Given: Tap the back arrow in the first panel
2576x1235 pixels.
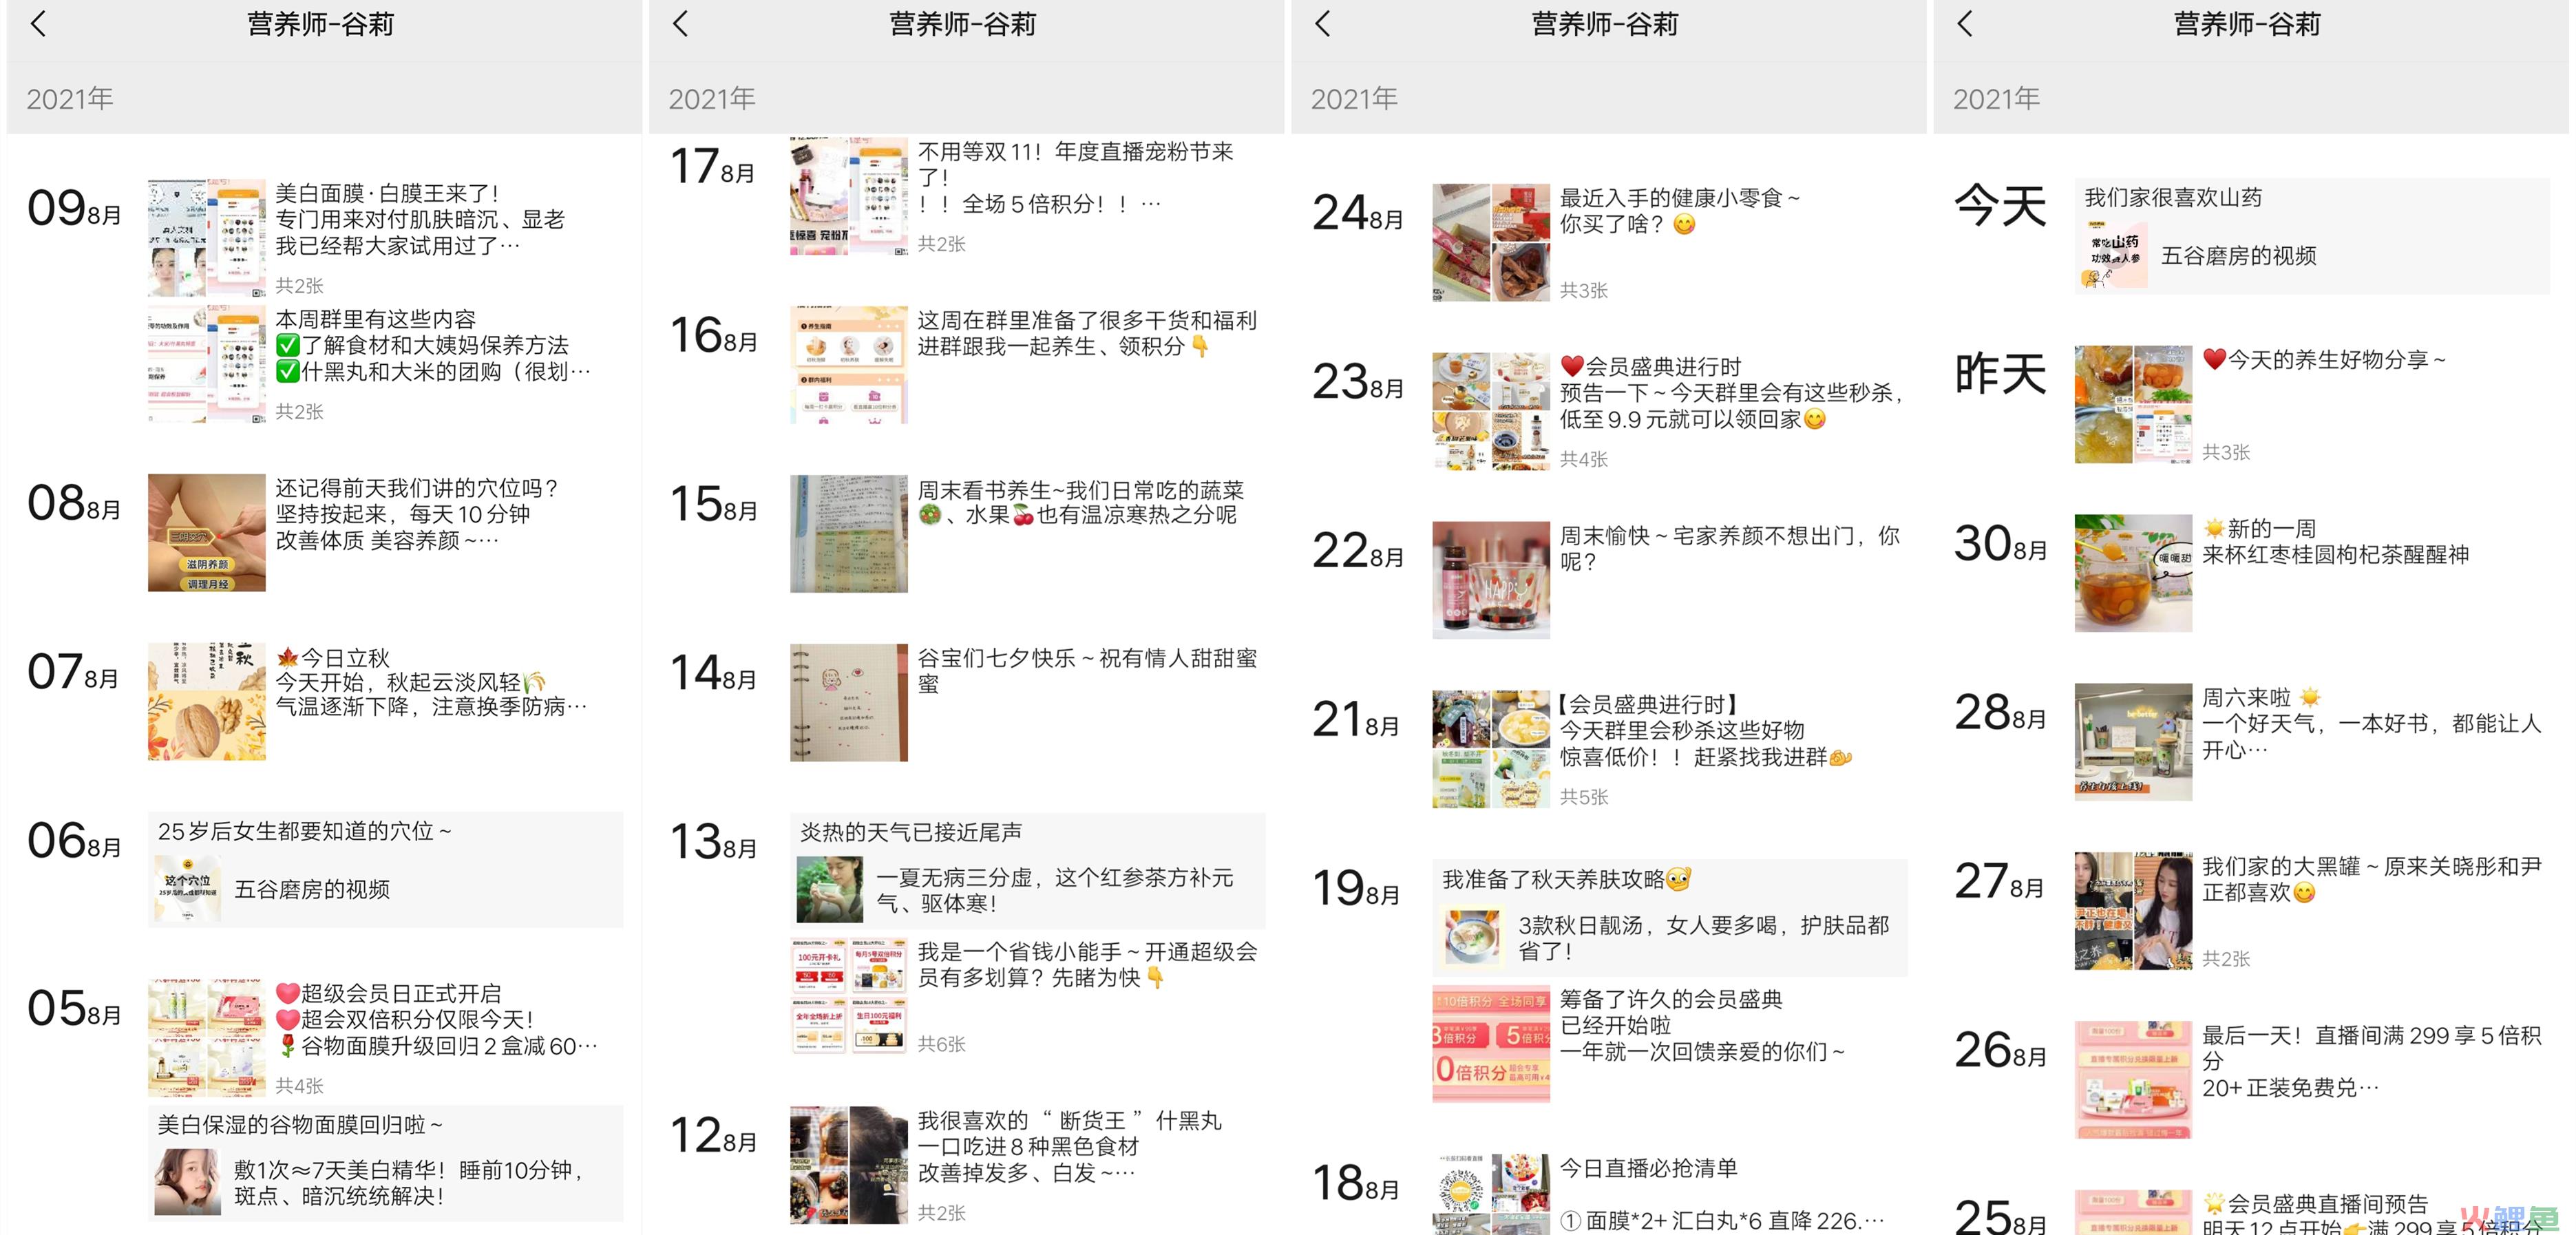Looking at the screenshot, I should point(38,24).
